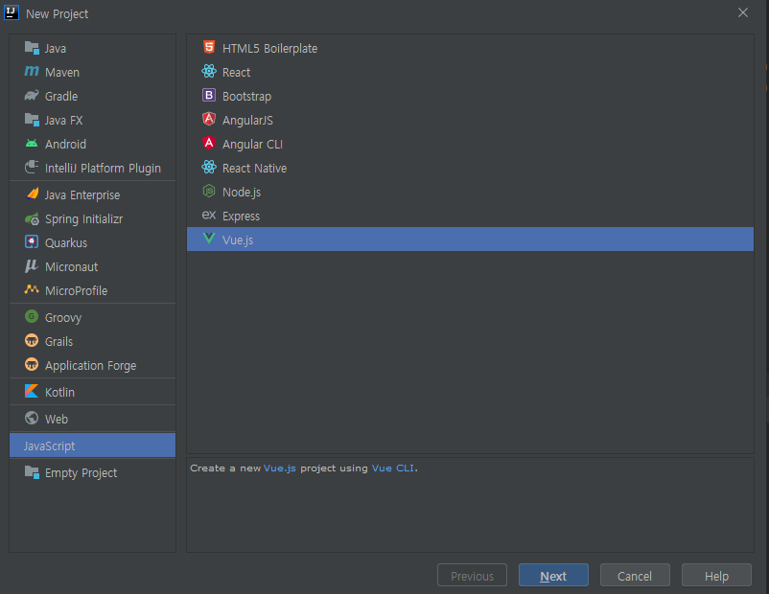
Task: Click the Application Forge icon
Action: [x=32, y=365]
